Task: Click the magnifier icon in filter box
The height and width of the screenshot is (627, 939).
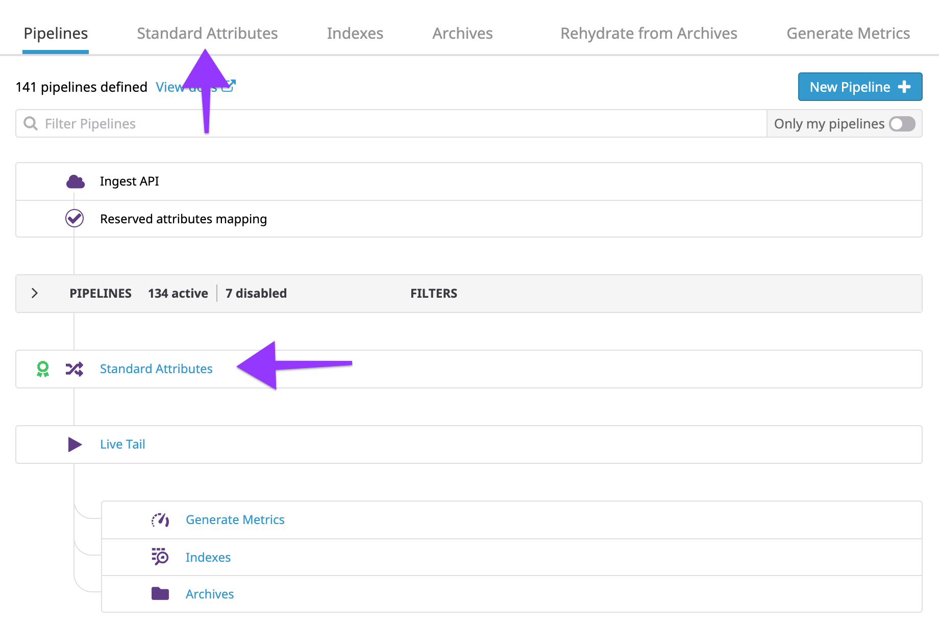Action: (31, 124)
